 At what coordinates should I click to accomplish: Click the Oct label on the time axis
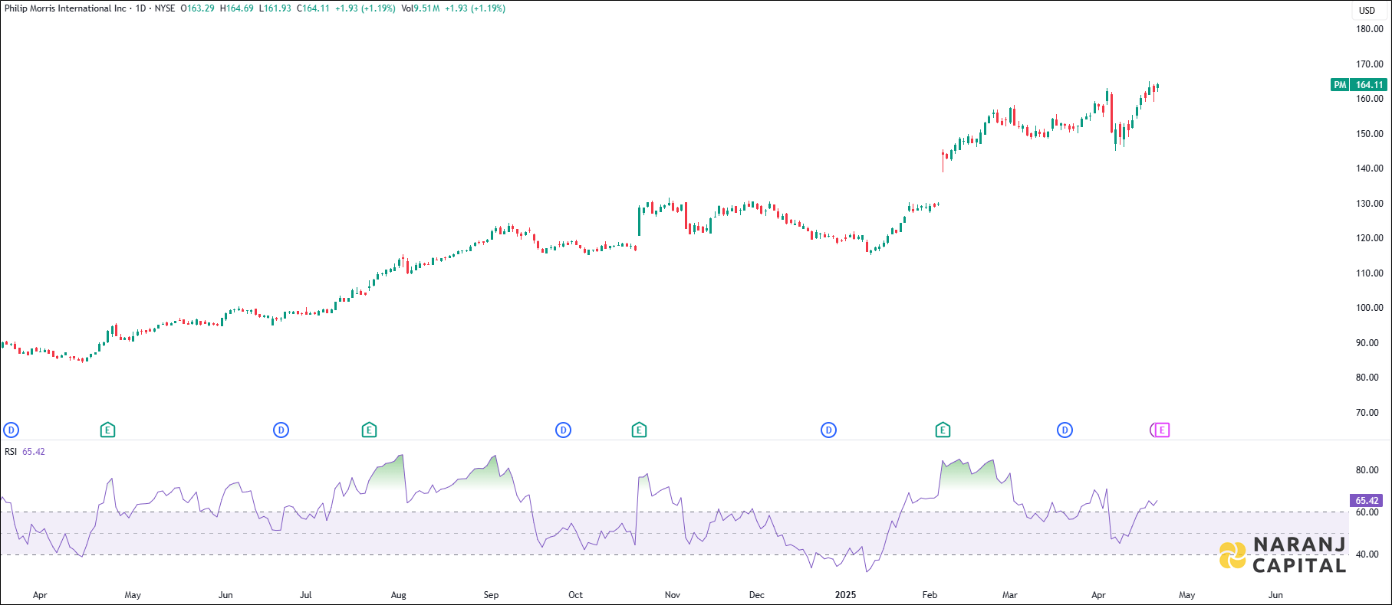point(575,595)
